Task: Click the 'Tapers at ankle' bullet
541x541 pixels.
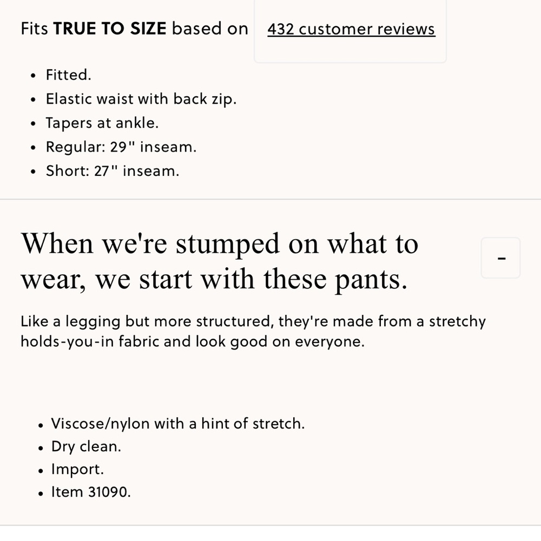Action: 102,123
